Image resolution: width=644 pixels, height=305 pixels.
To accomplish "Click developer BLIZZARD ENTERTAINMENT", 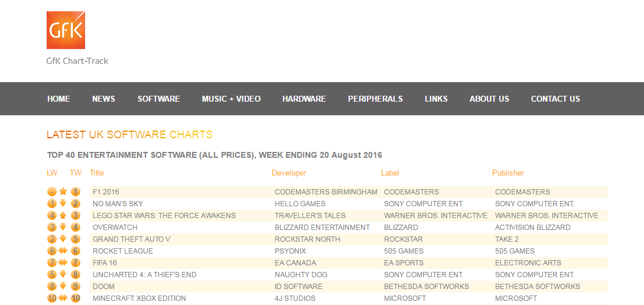I will coord(323,228).
